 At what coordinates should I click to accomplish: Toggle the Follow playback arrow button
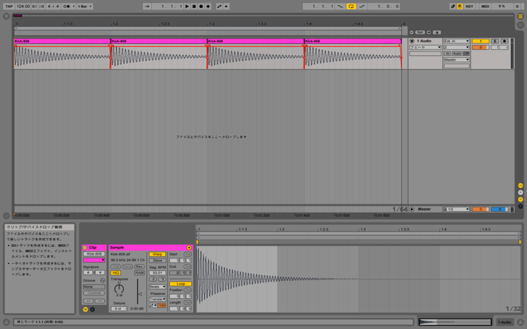click(x=147, y=7)
